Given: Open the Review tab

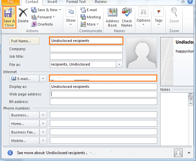Looking at the screenshot, I should (101, 2).
